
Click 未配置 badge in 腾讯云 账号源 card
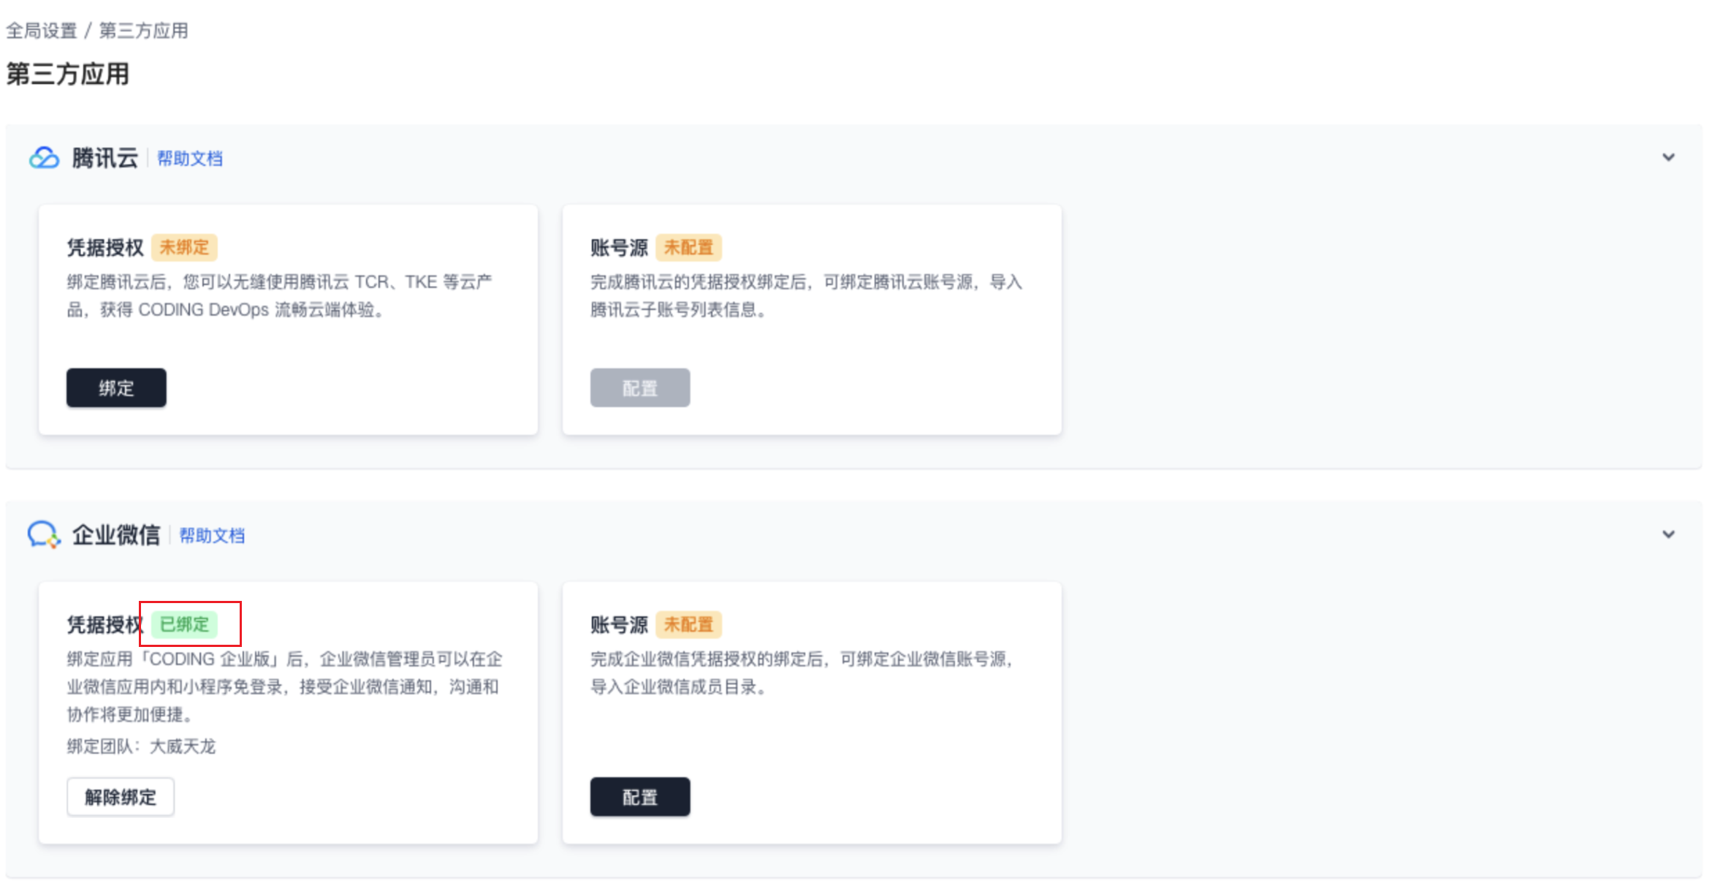tap(688, 248)
